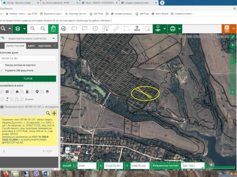Click the upload file icon
The image size is (237, 177).
pos(137,29)
